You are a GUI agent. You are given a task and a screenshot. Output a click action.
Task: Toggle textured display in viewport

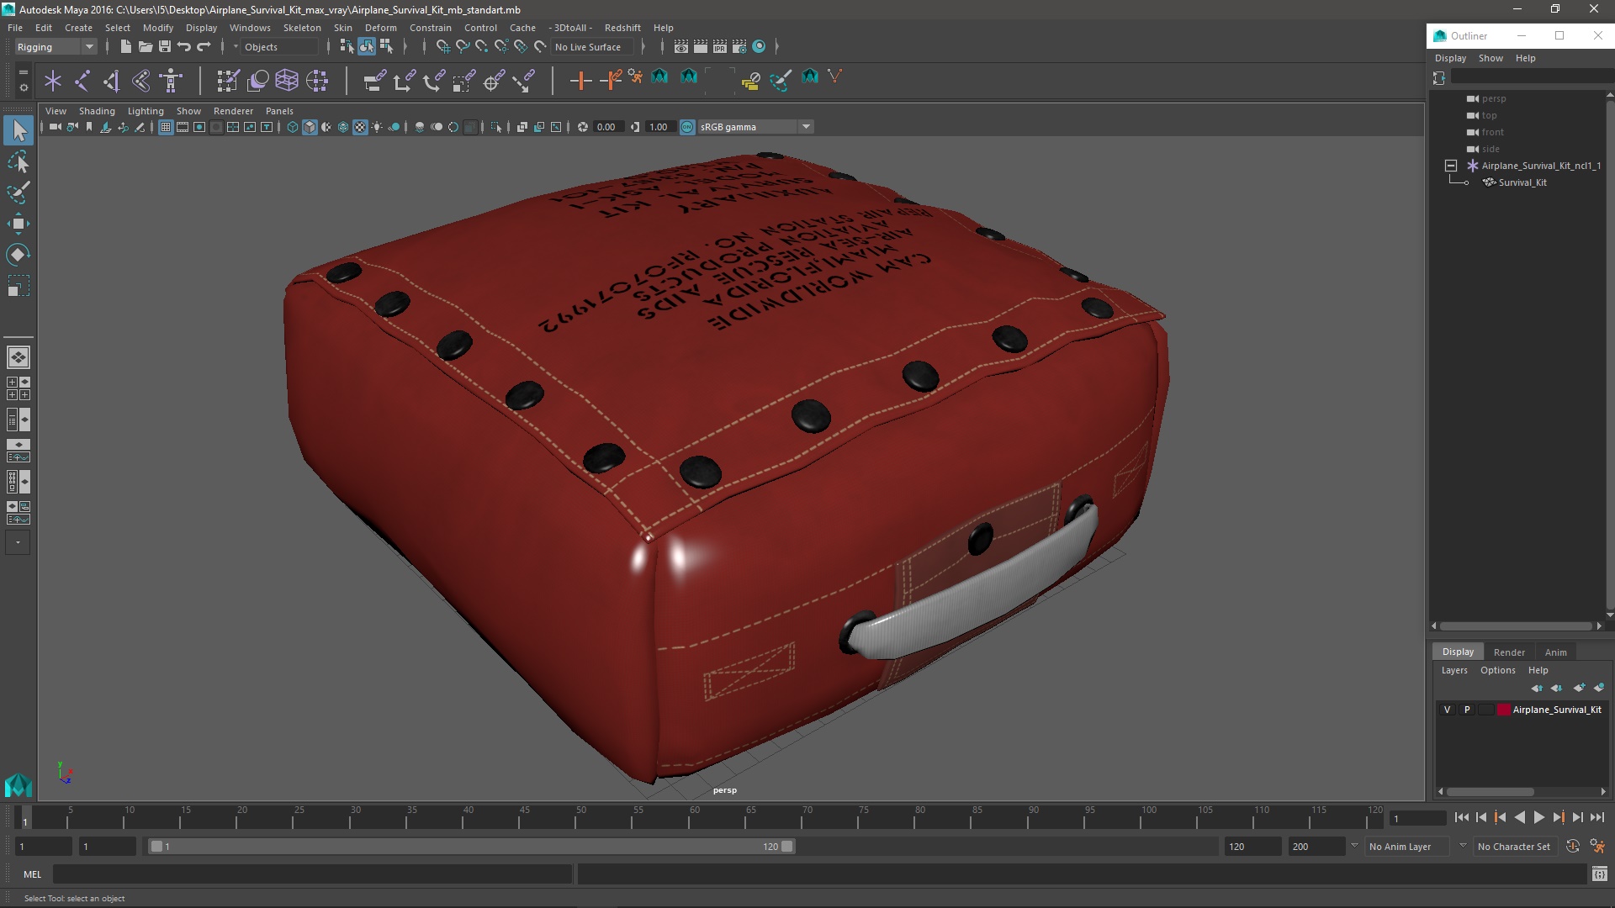tap(360, 127)
